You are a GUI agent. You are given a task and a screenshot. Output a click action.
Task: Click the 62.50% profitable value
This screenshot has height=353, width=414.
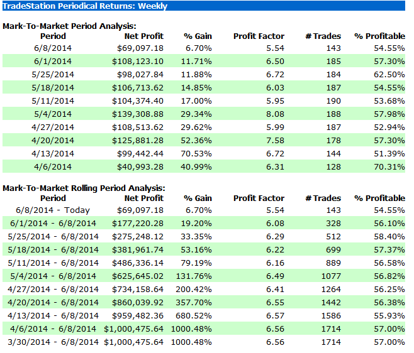coord(389,75)
